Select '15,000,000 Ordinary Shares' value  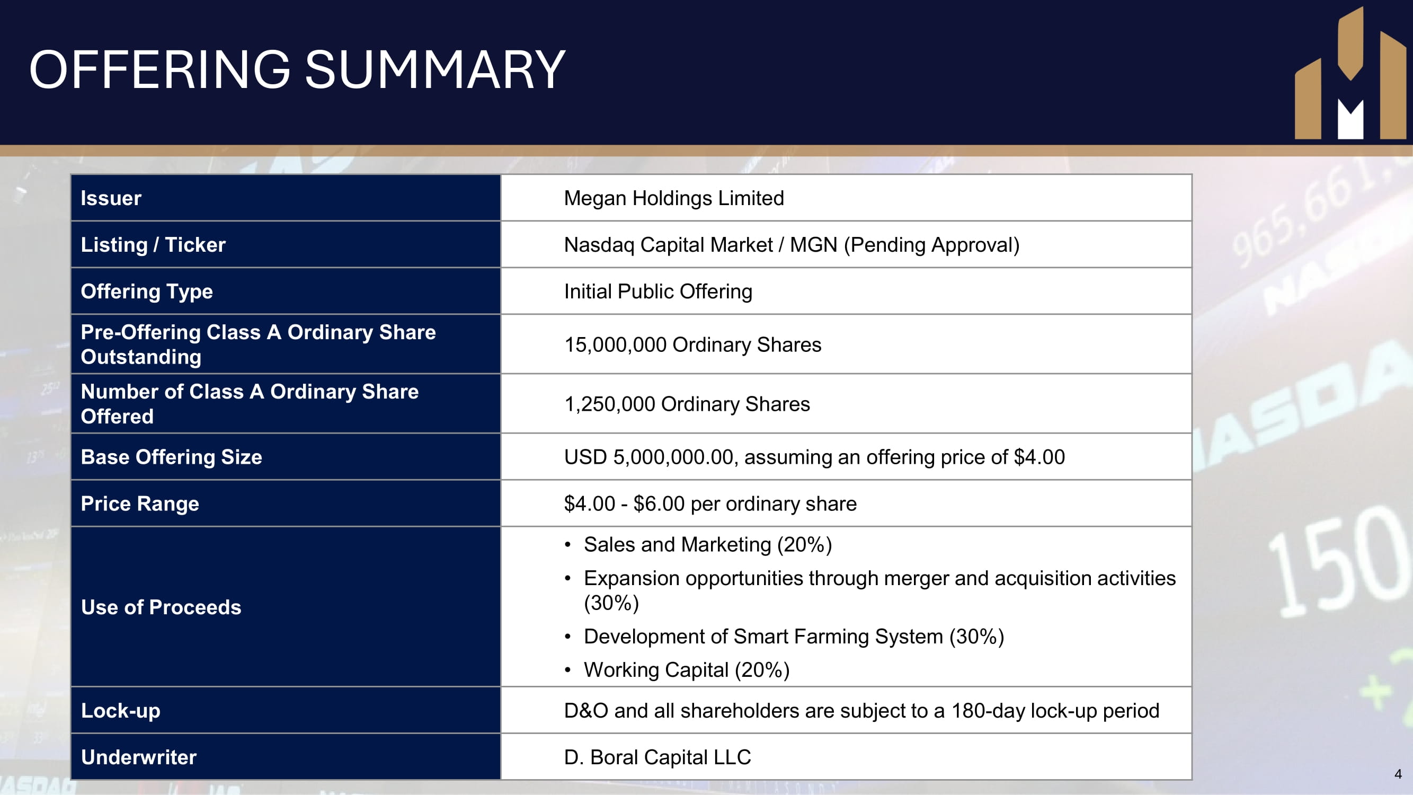click(x=692, y=344)
